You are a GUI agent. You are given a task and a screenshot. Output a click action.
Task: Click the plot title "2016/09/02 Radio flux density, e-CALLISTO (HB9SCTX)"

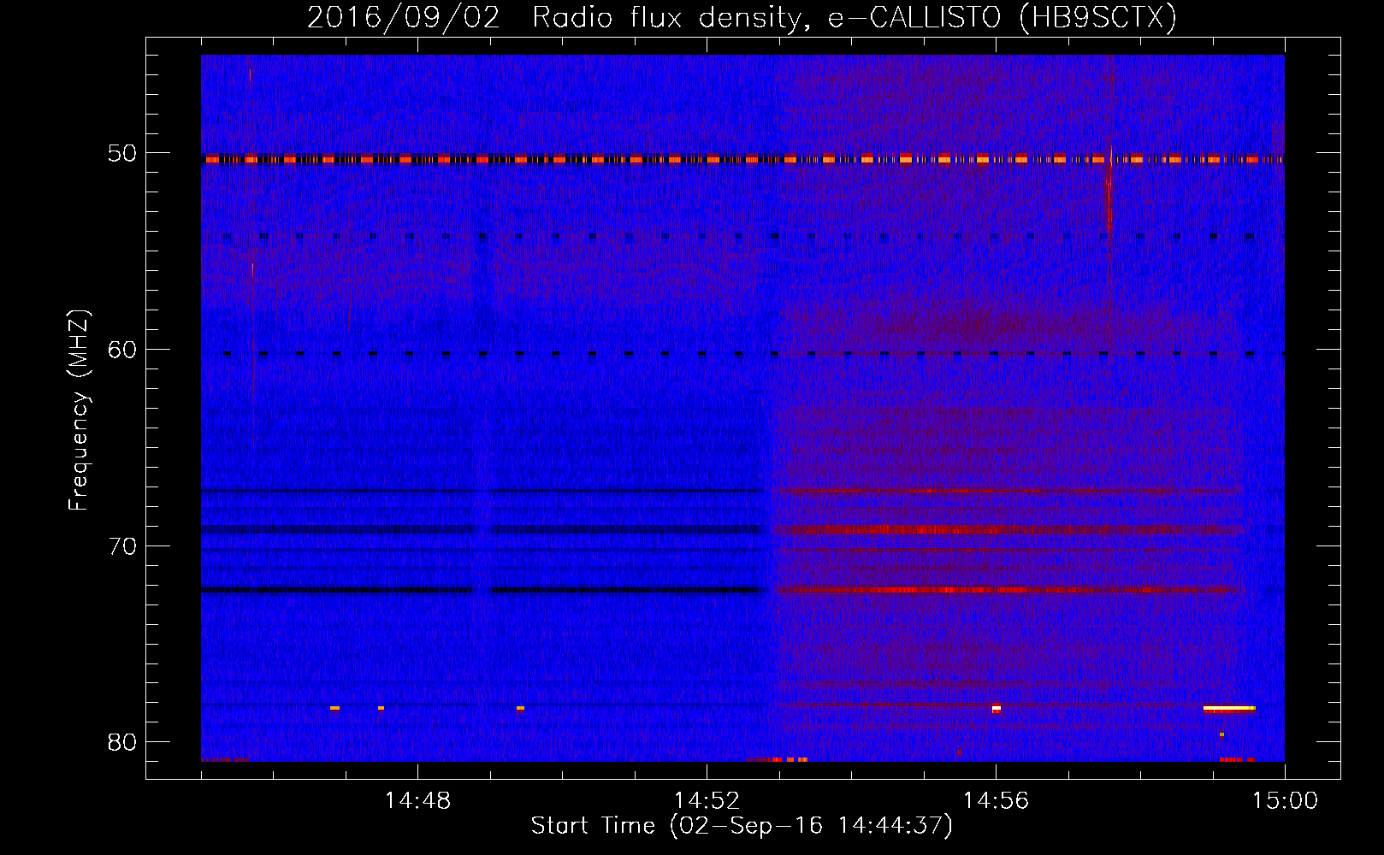pyautogui.click(x=742, y=17)
